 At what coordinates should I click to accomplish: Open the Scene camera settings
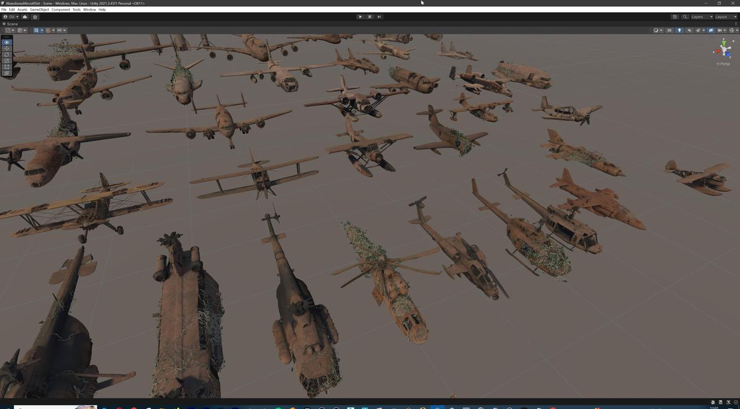tap(720, 30)
